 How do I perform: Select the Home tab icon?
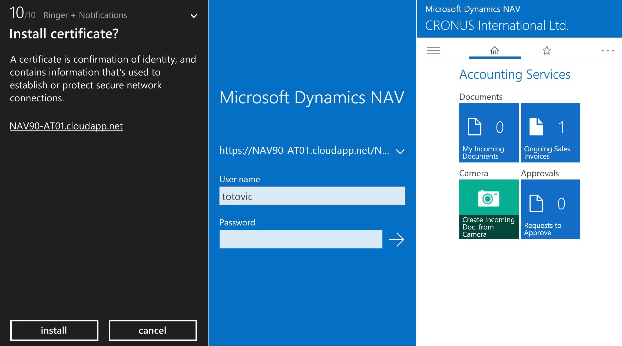(x=494, y=51)
